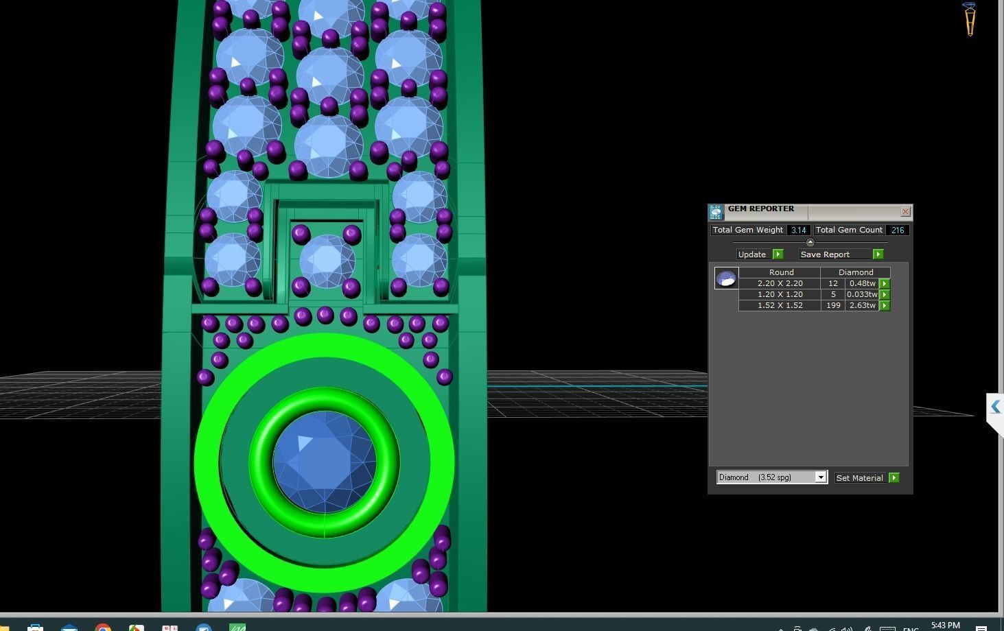Click the Diamond column header
The height and width of the screenshot is (631, 1004).
click(856, 272)
